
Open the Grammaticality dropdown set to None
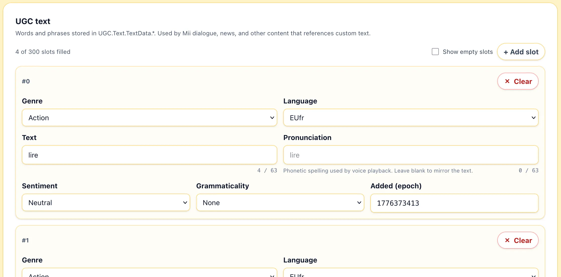280,203
